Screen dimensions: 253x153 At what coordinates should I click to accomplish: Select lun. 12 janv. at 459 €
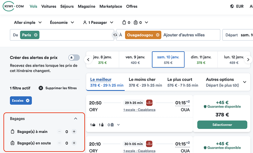pos(234,60)
